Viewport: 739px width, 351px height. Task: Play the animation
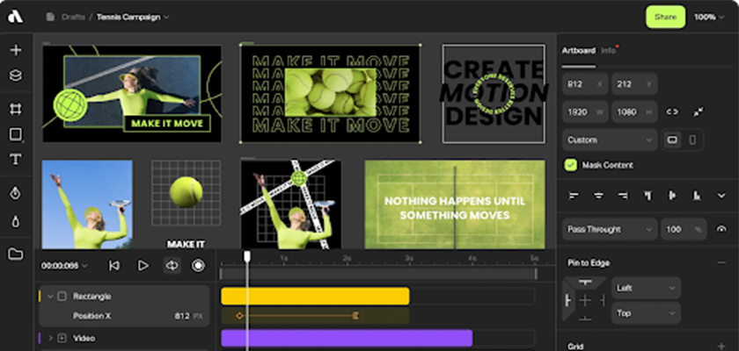pyautogui.click(x=143, y=266)
